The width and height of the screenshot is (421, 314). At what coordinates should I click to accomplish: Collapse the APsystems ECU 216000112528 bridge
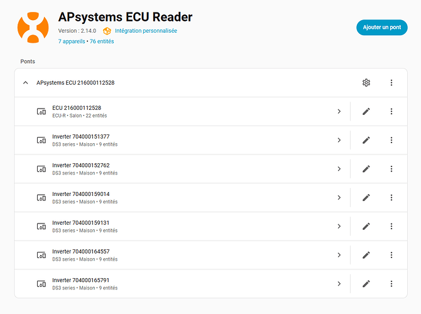(25, 83)
